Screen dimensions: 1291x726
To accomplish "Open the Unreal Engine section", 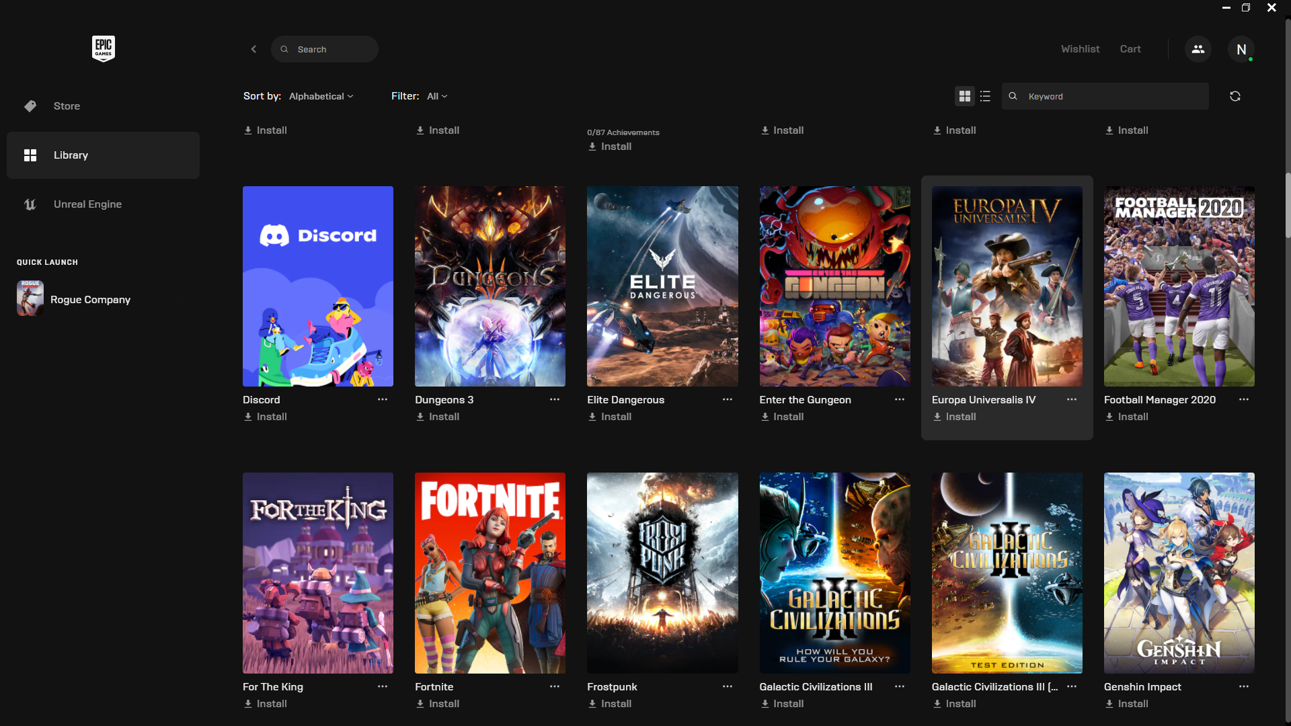I will 87,204.
